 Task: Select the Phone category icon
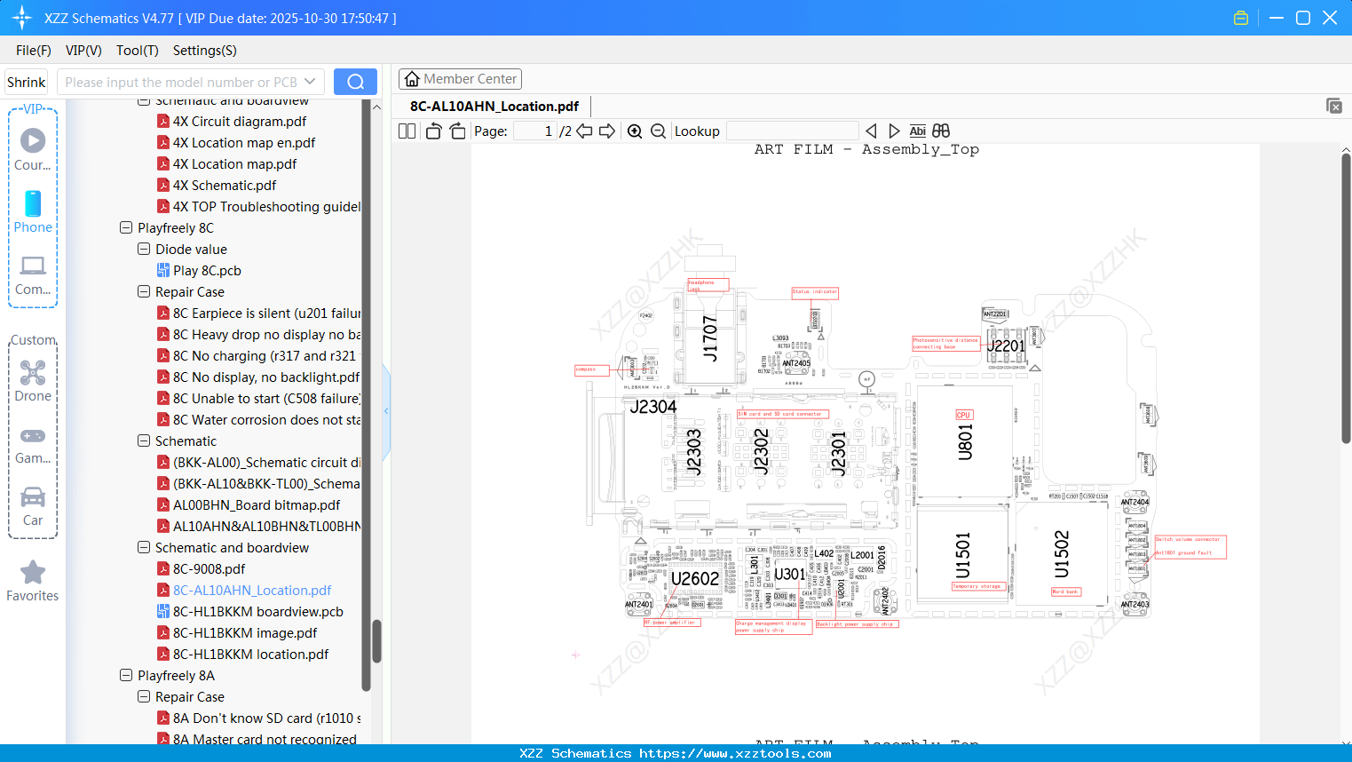tap(33, 211)
